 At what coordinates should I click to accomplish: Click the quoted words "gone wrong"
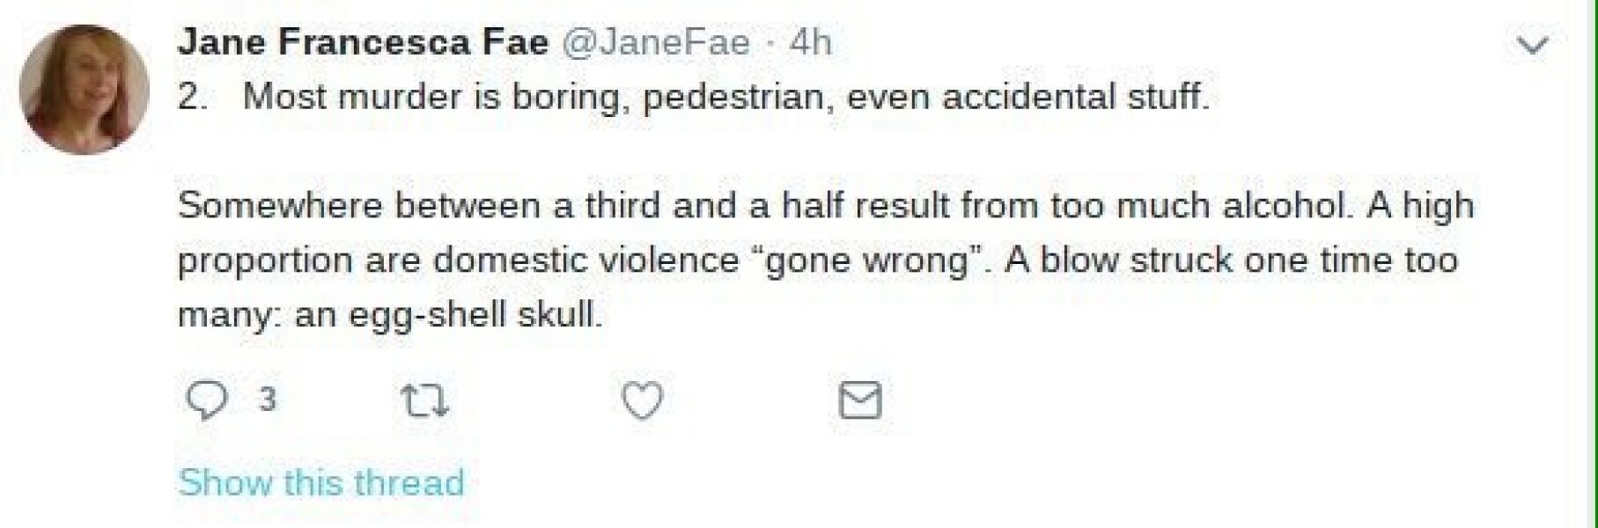pyautogui.click(x=867, y=260)
